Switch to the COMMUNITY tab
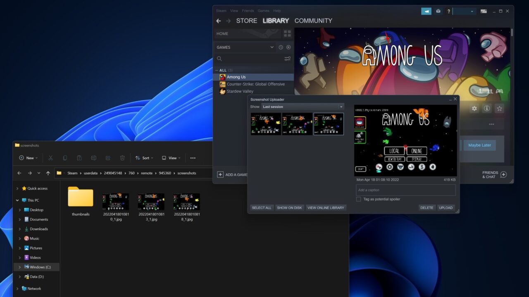The height and width of the screenshot is (297, 529). click(x=313, y=21)
